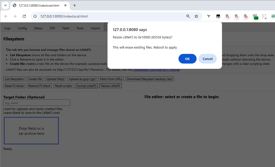
Task: Switch to the Config tab
Action: 22,28
